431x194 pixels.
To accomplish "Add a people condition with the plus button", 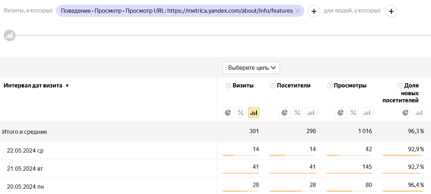I will coord(391,11).
